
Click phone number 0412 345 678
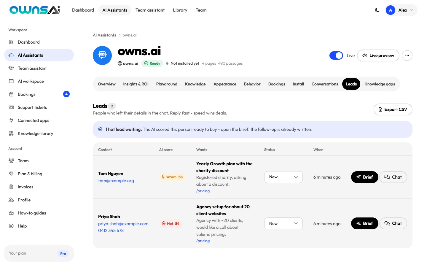111,231
